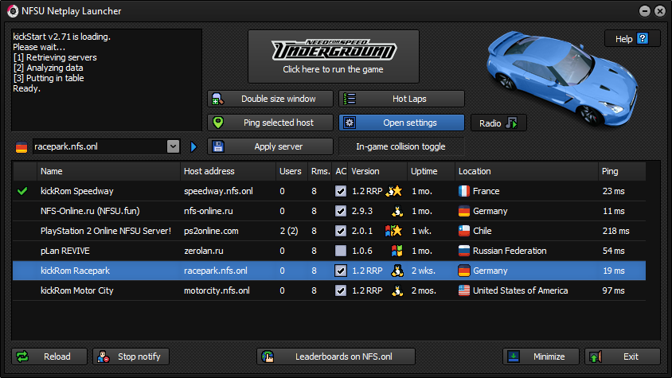Click Stop notify button
Image resolution: width=672 pixels, height=378 pixels.
[x=131, y=357]
